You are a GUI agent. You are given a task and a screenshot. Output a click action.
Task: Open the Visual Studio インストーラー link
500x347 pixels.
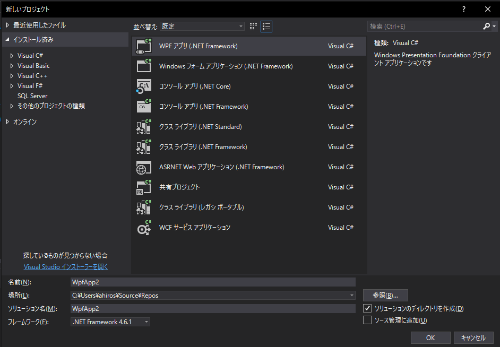[x=65, y=266]
